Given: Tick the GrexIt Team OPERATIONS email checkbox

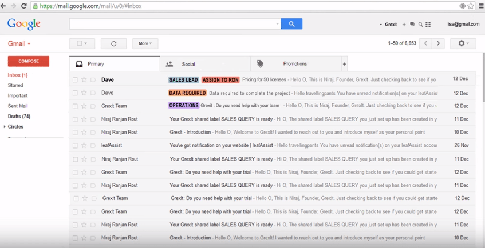Looking at the screenshot, I should tap(75, 106).
